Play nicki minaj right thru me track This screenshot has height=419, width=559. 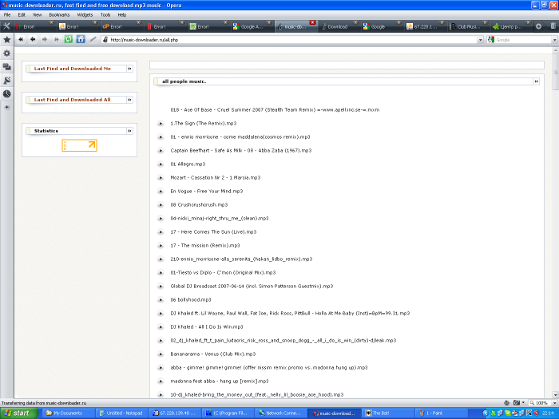click(x=161, y=219)
